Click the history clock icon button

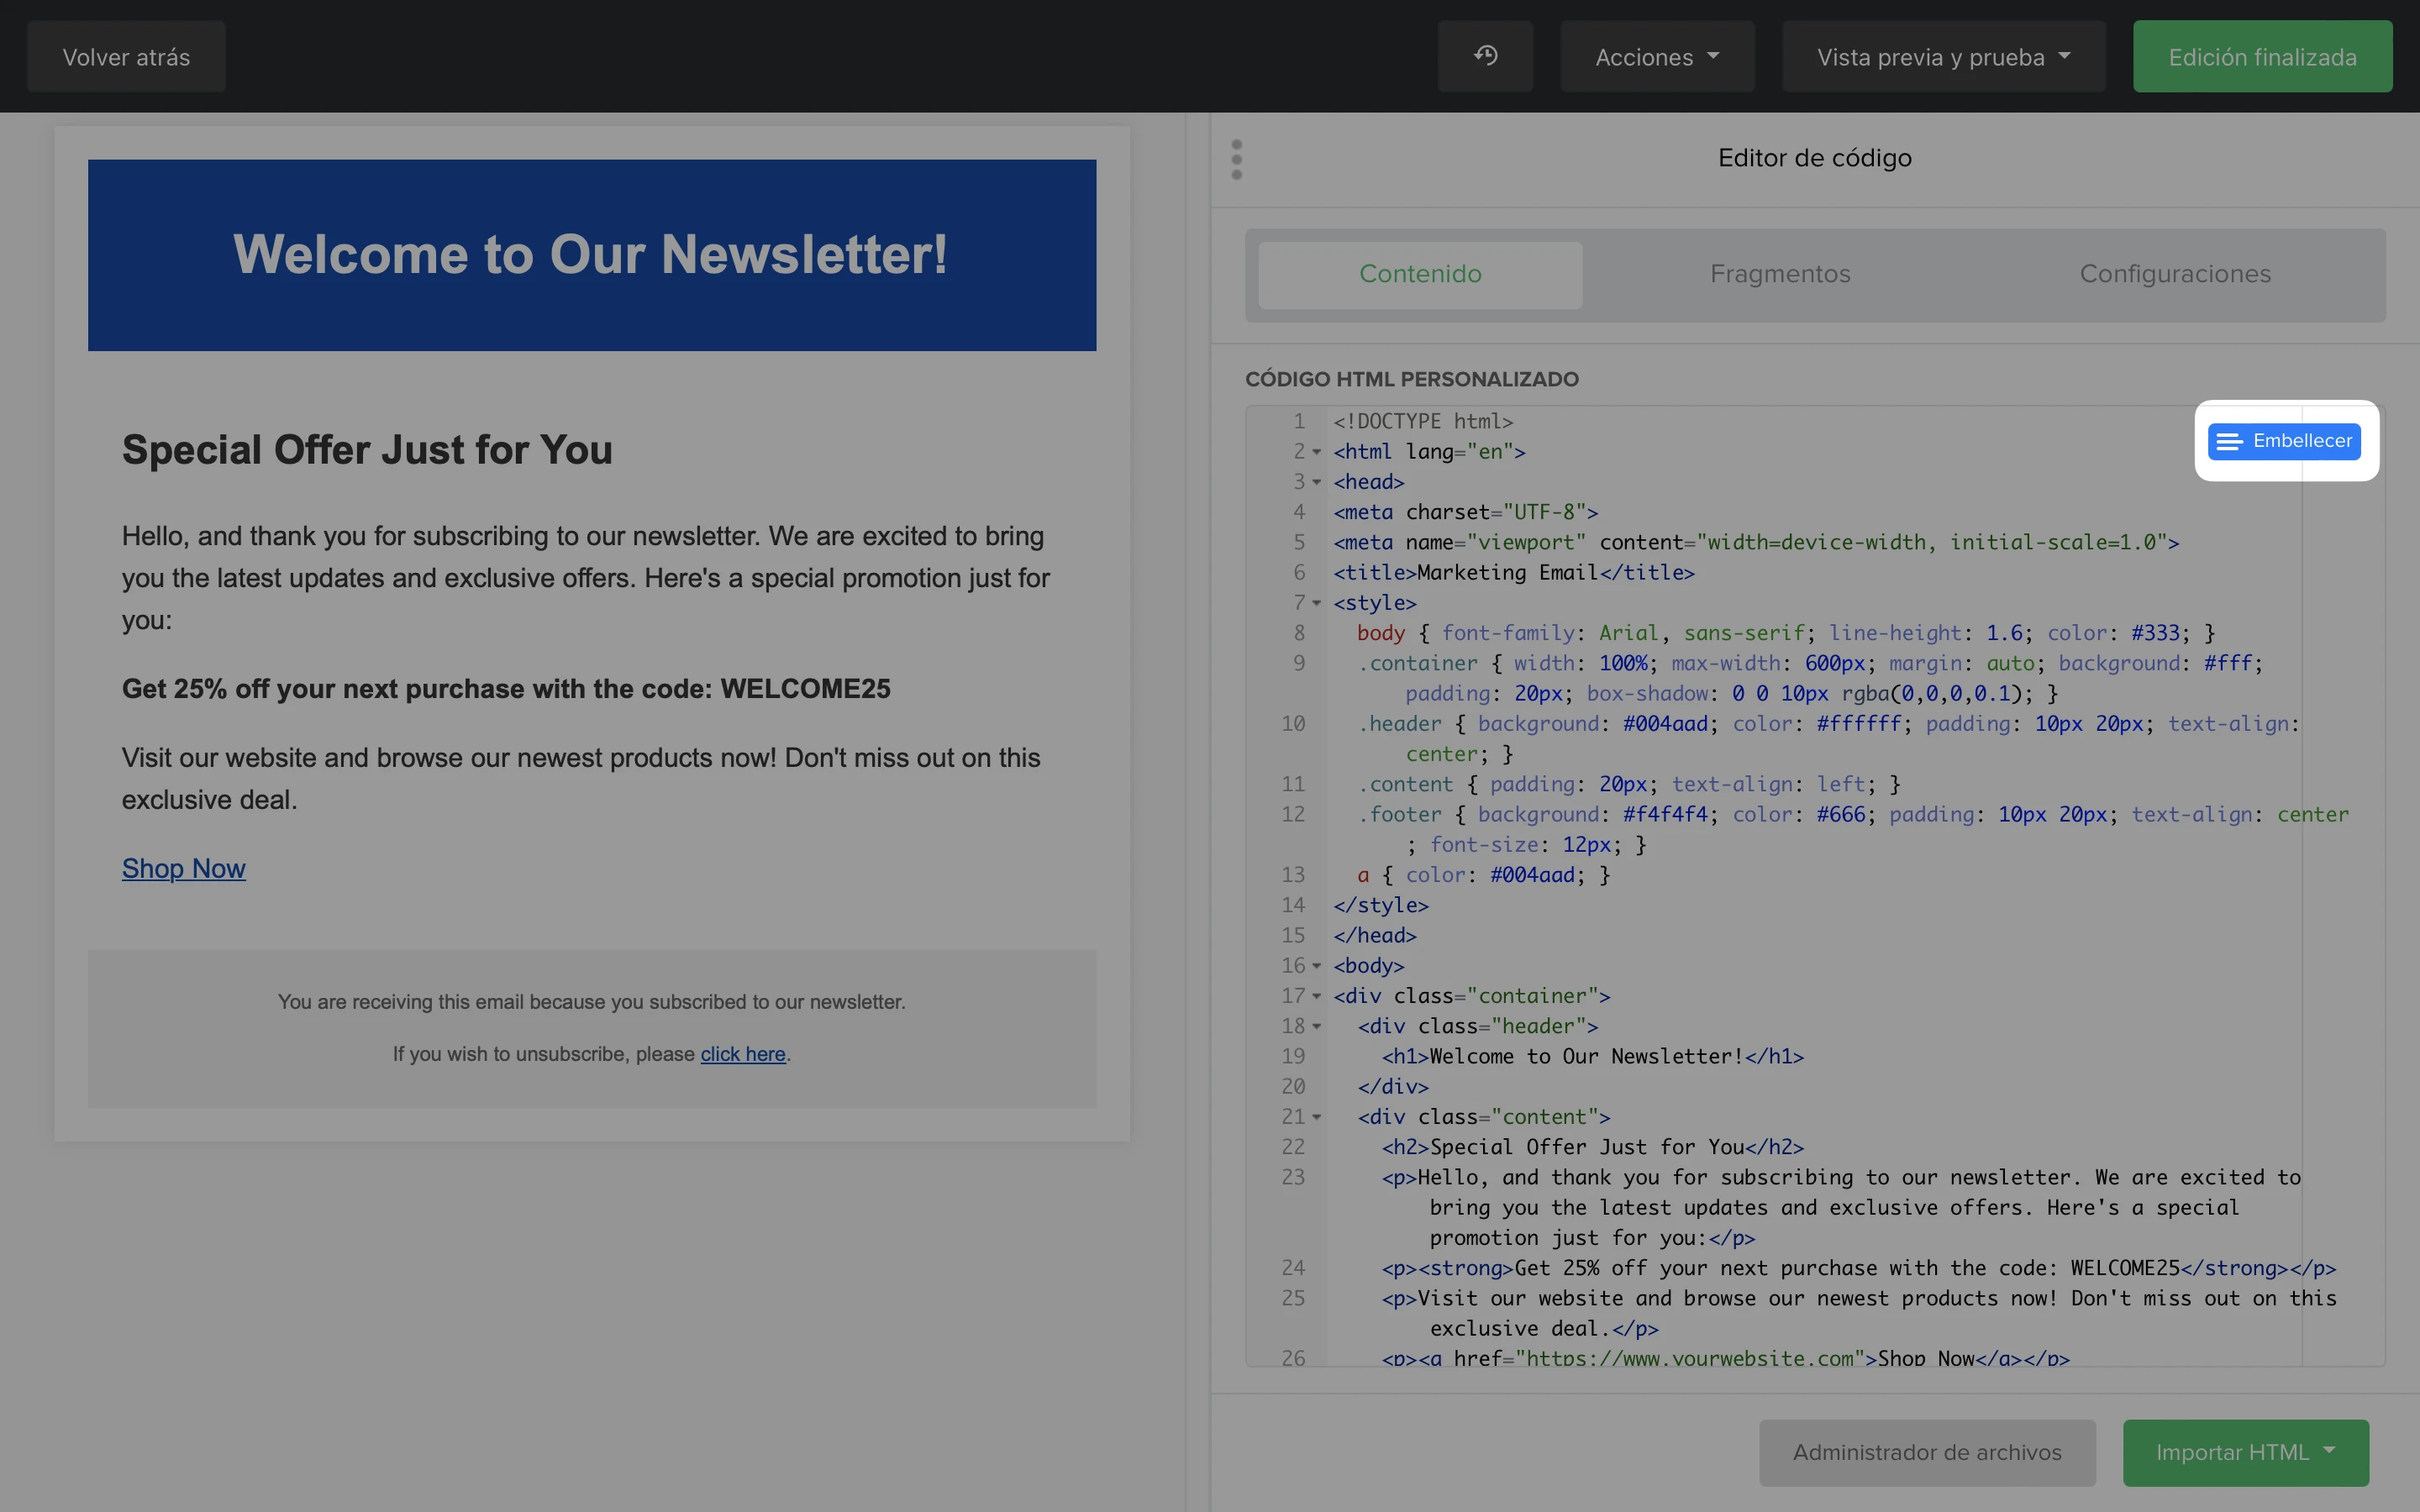click(x=1485, y=56)
